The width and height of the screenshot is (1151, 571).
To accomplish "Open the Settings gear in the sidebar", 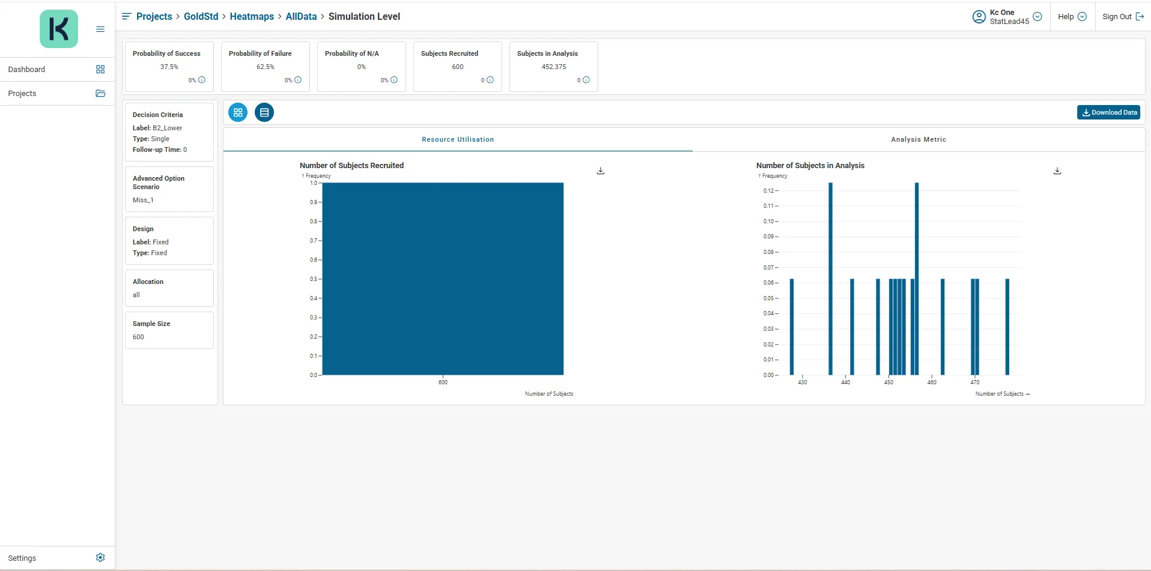I will [100, 558].
